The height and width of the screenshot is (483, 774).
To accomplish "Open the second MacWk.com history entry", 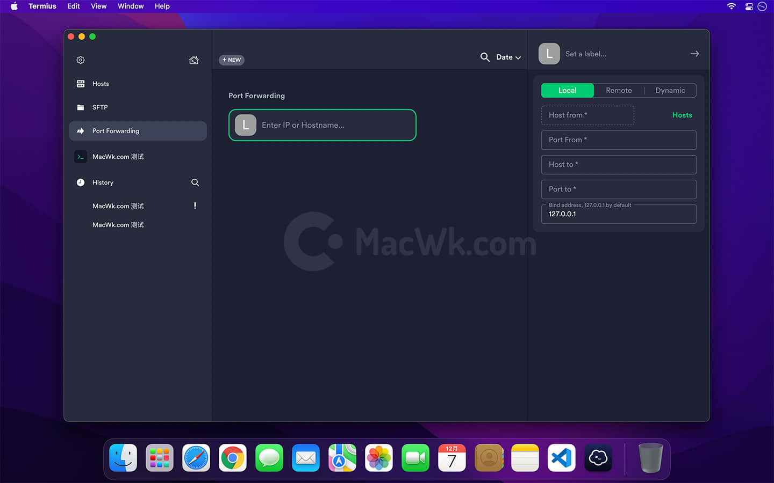I will pyautogui.click(x=118, y=225).
